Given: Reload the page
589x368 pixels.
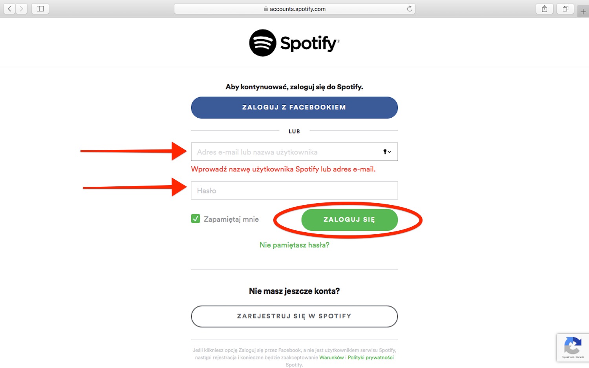Looking at the screenshot, I should (x=410, y=9).
